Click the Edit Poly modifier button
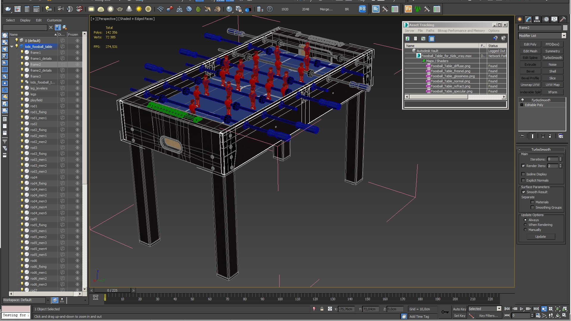This screenshot has height=321, width=571. 530,44
